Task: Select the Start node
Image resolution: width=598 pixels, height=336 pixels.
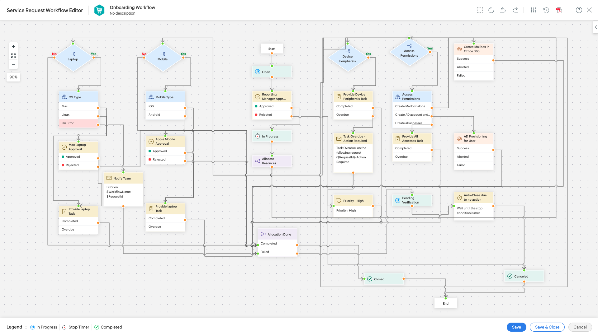Action: [271, 49]
